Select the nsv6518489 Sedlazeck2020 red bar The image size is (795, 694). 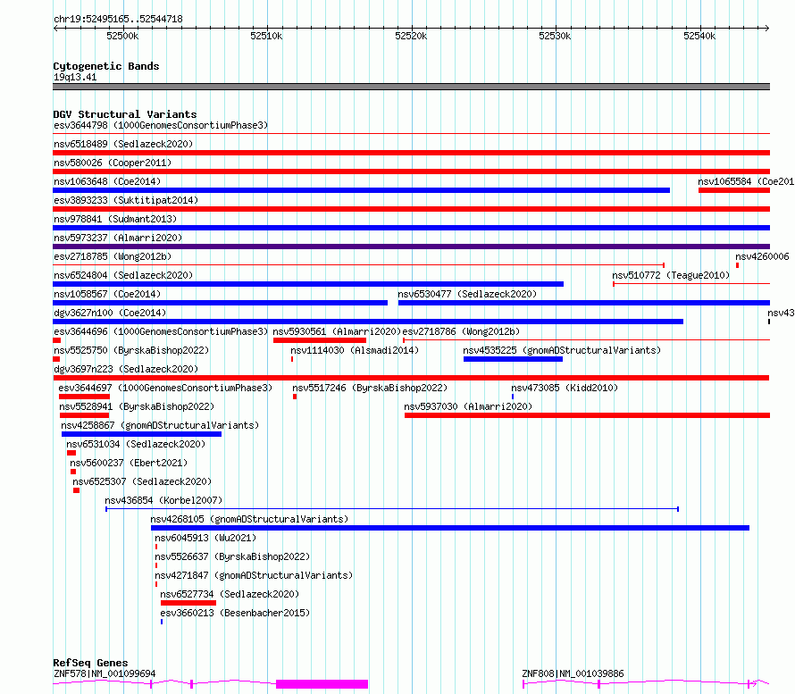[x=411, y=153]
